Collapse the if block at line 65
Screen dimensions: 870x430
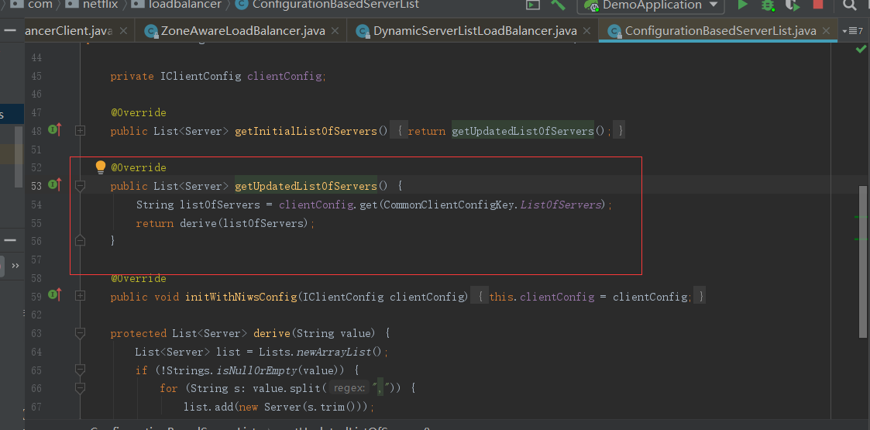(x=80, y=370)
